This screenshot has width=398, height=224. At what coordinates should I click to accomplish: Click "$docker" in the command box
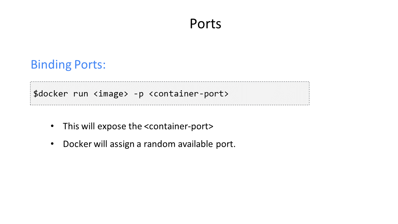tap(51, 94)
